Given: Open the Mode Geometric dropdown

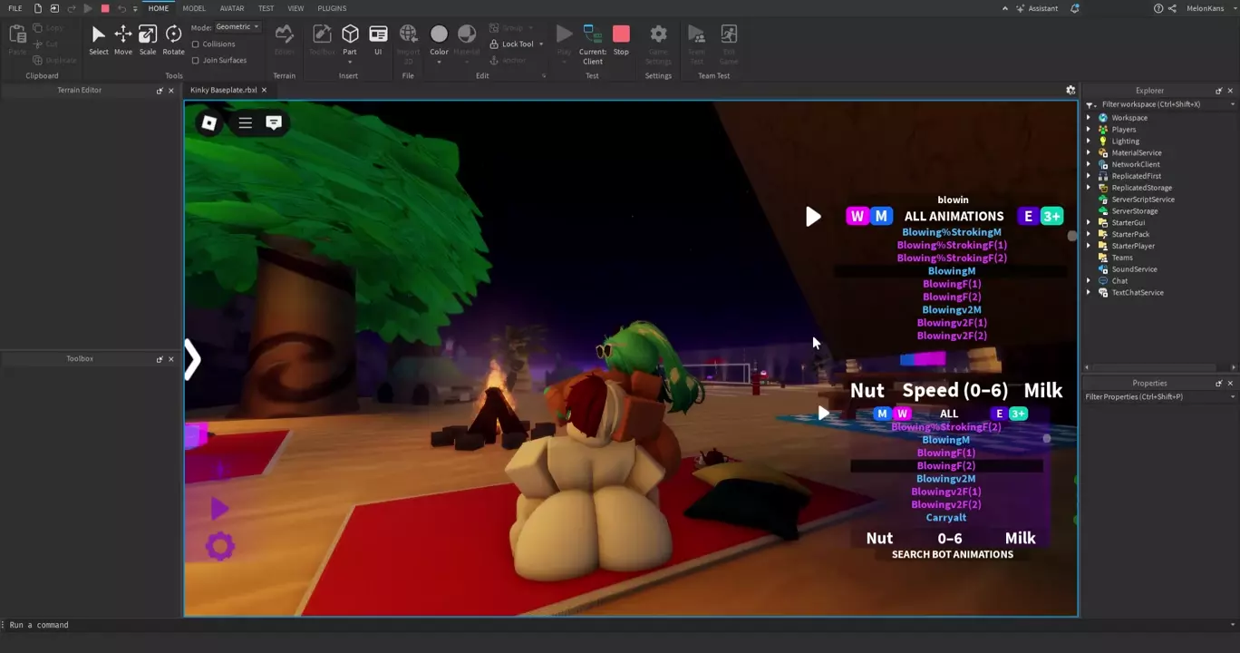Looking at the screenshot, I should pos(237,27).
